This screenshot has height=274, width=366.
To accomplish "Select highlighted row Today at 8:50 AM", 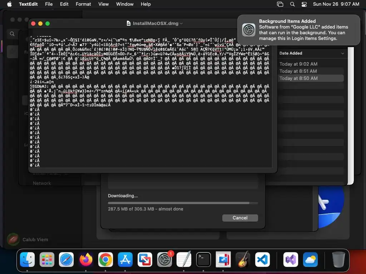I will [311, 78].
